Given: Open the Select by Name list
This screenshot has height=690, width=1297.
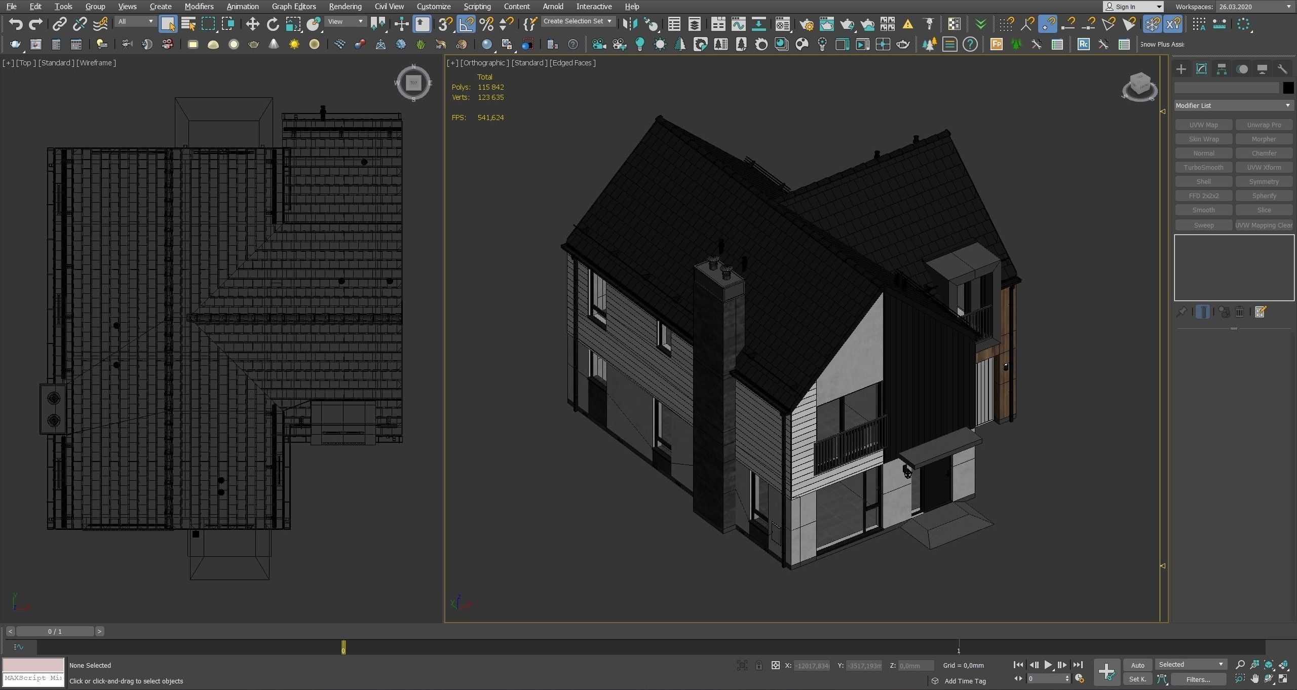Looking at the screenshot, I should (x=188, y=24).
